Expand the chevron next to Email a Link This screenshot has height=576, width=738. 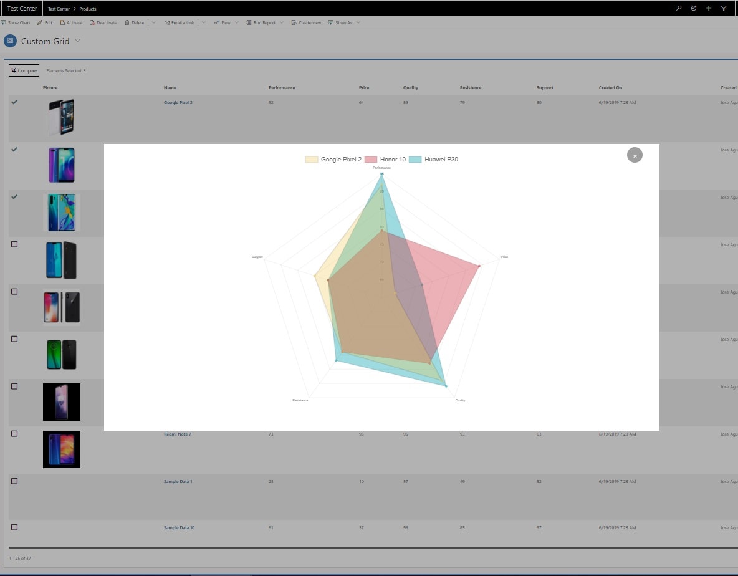(x=203, y=22)
